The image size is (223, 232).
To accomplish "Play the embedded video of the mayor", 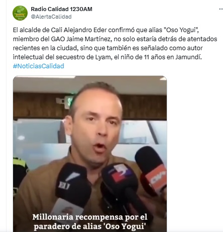I will [90, 154].
